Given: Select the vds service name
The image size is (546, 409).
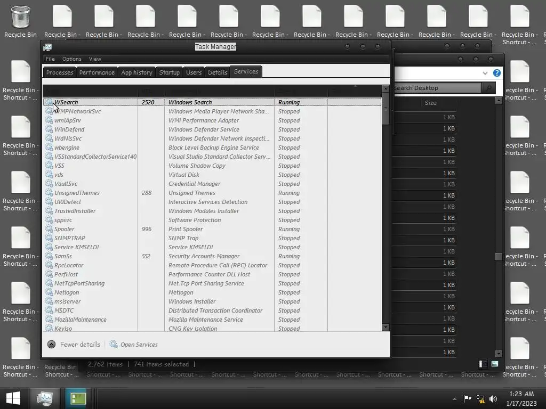Looking at the screenshot, I should 59,175.
